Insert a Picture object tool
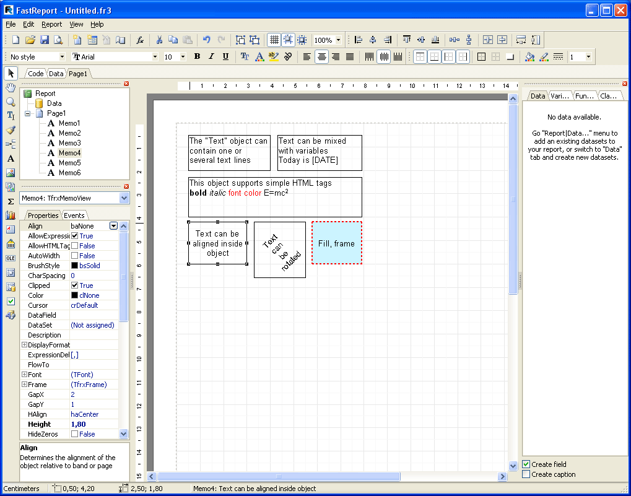 [11, 173]
